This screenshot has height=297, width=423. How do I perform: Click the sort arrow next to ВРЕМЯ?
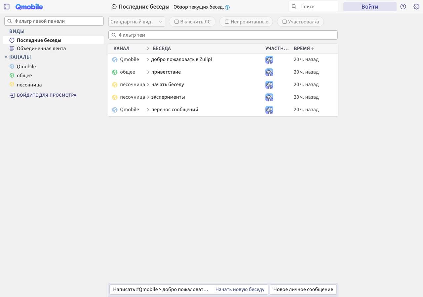[x=313, y=49]
